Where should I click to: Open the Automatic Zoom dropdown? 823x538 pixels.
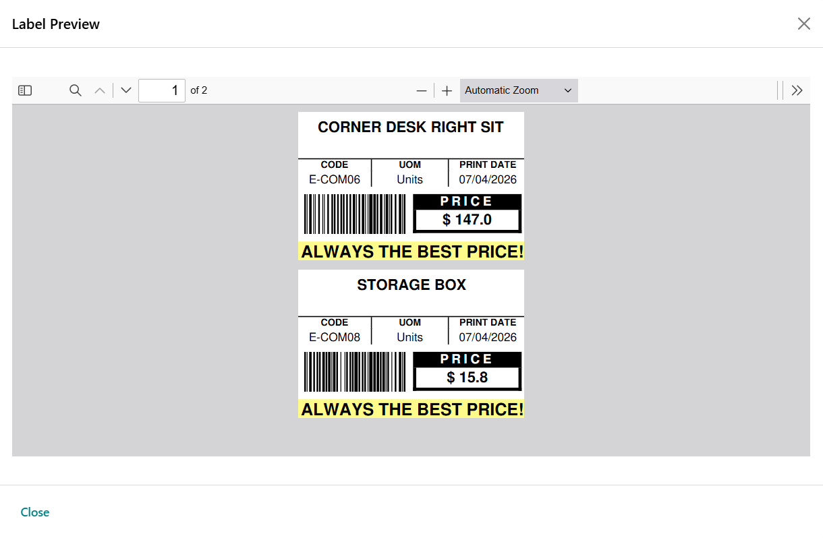click(518, 90)
